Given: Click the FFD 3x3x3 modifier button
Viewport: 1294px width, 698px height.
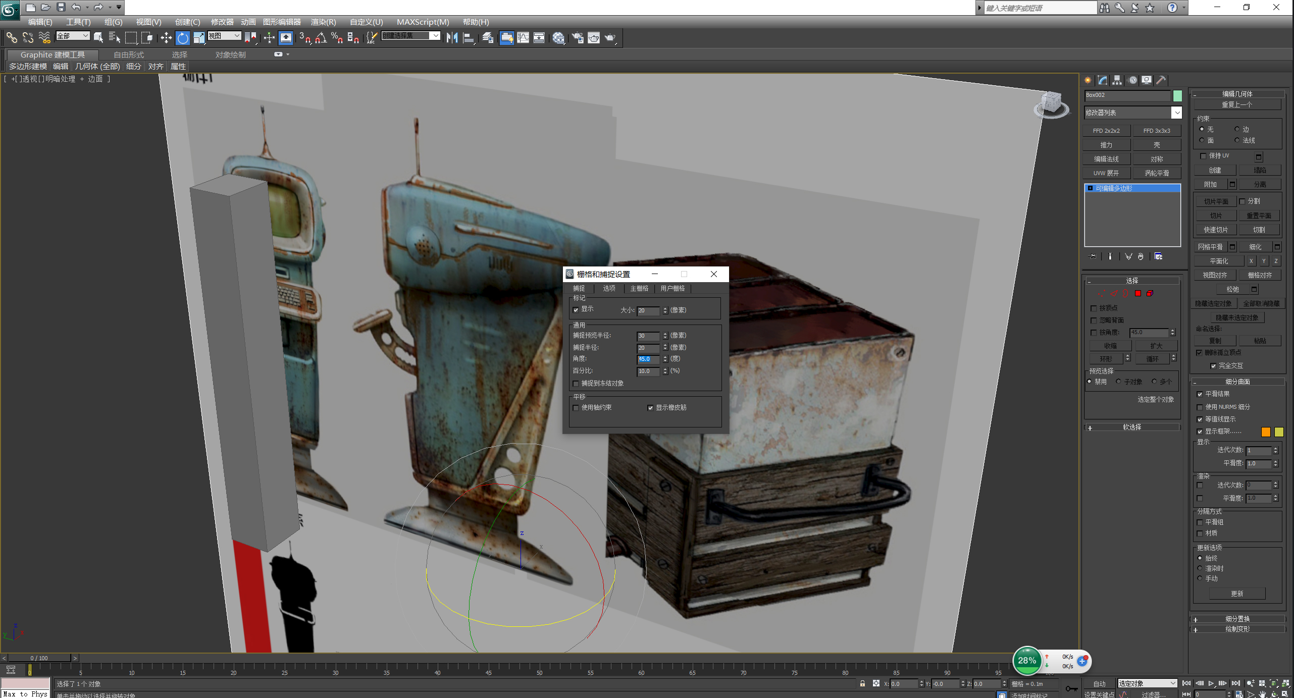Looking at the screenshot, I should tap(1156, 131).
